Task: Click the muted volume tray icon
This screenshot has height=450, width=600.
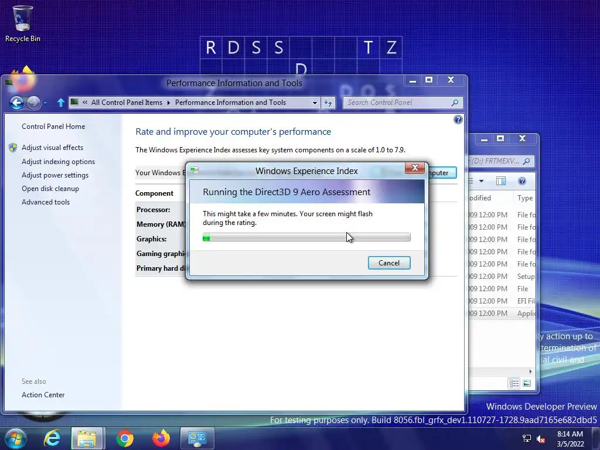Action: [x=541, y=439]
